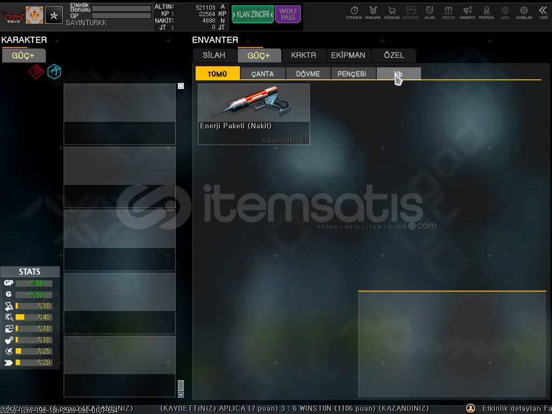Switch to the GÜÇ+ inventory tab
The height and width of the screenshot is (414, 552).
(259, 56)
